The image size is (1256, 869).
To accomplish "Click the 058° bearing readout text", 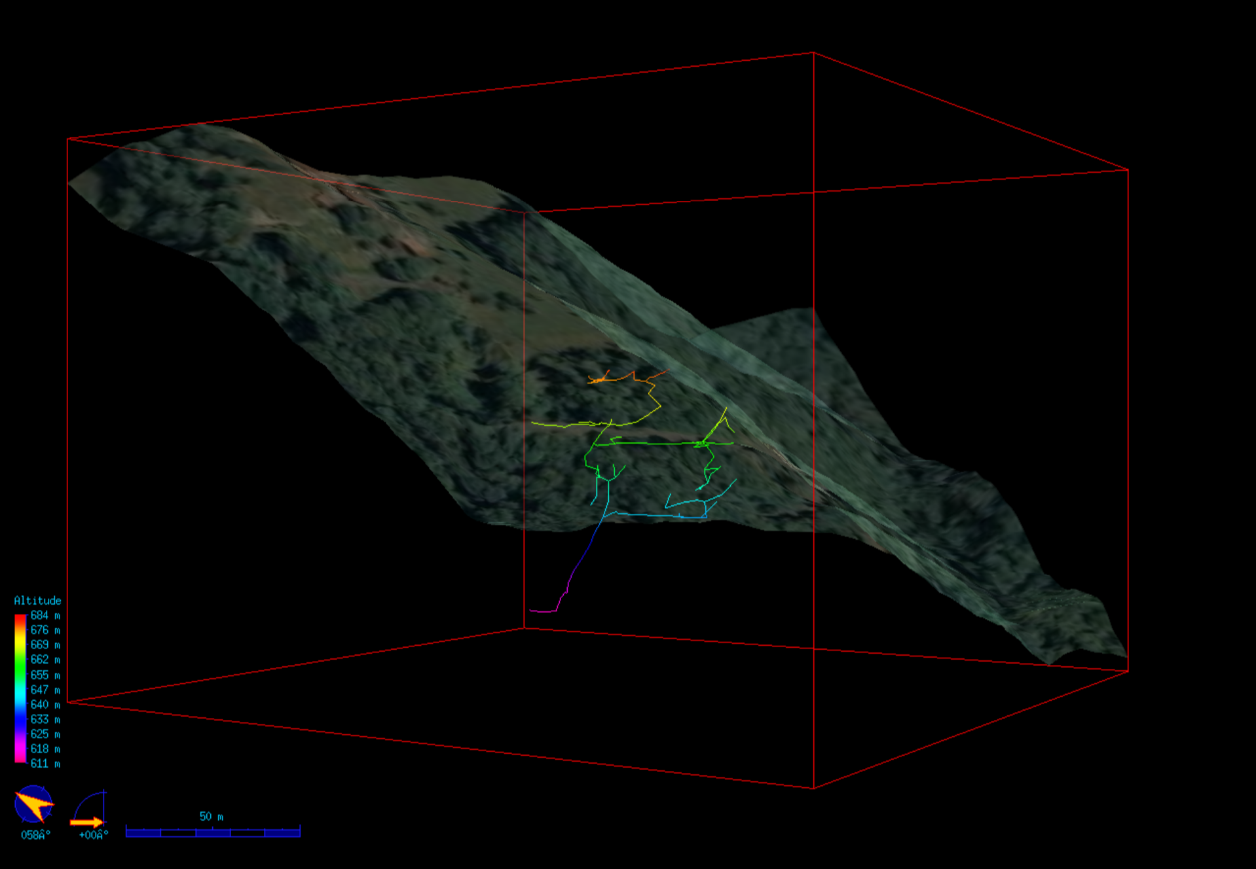I will click(x=35, y=835).
